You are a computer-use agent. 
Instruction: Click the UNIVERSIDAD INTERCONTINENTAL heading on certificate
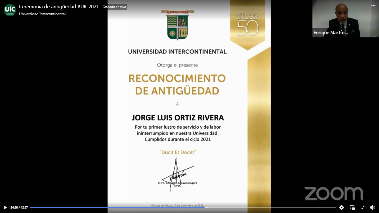click(177, 52)
